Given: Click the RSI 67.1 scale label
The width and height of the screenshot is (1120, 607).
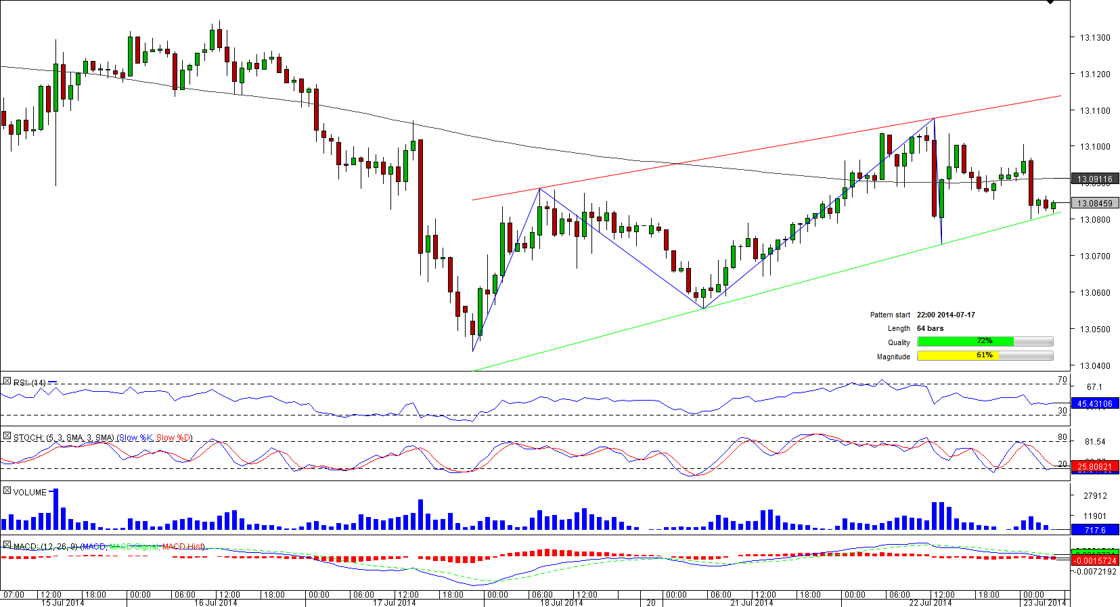Looking at the screenshot, I should point(1094,387).
